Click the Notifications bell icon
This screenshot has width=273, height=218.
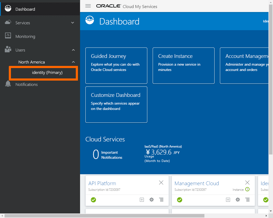tap(8, 84)
